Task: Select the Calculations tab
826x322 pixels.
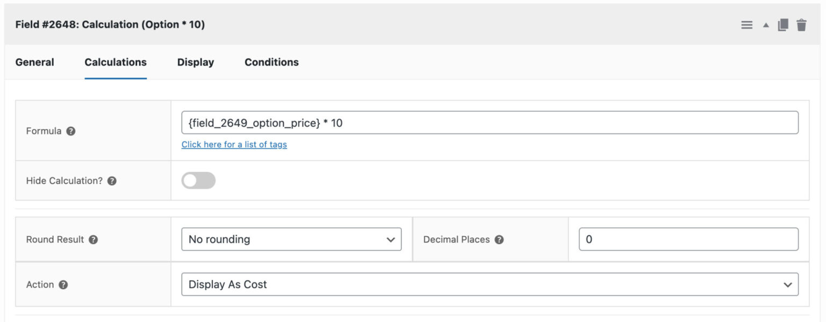Action: (116, 62)
